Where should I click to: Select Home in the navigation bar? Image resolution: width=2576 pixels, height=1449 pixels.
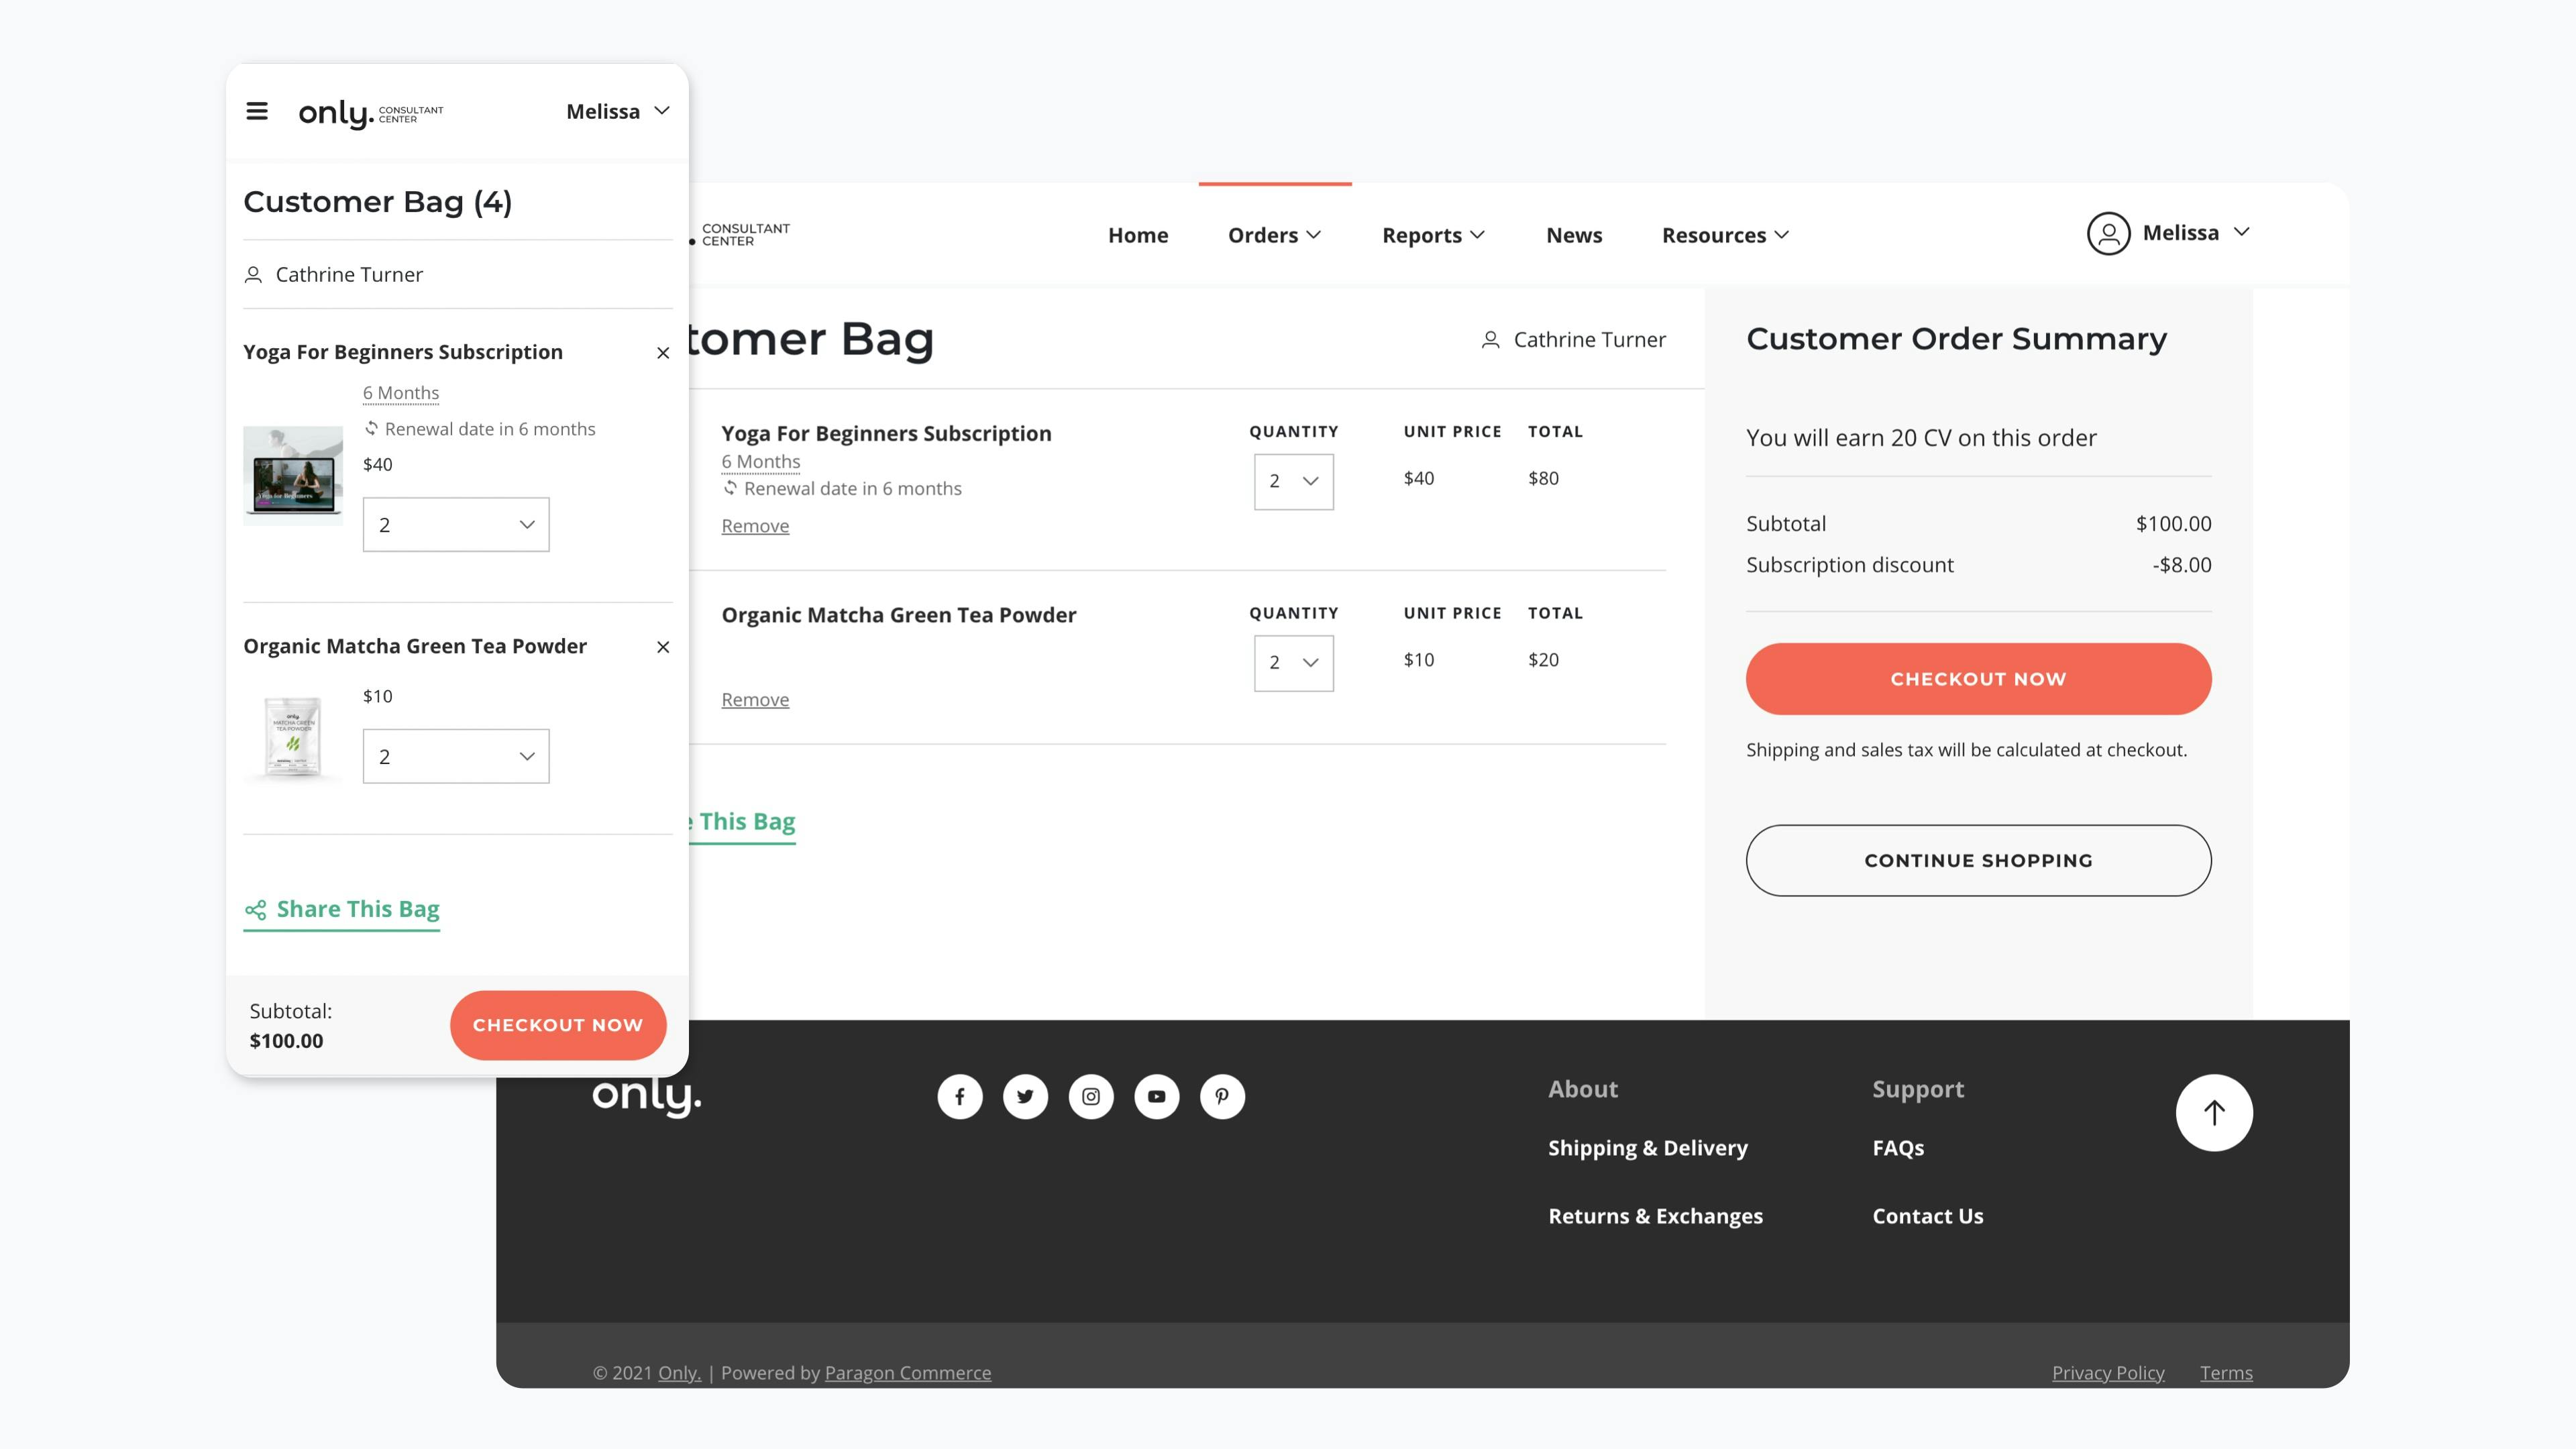click(1138, 235)
